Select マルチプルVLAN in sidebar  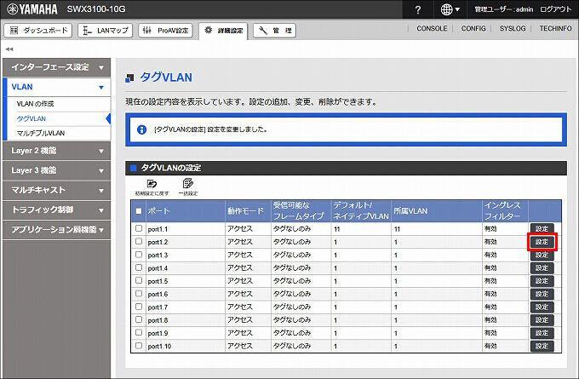(x=41, y=133)
